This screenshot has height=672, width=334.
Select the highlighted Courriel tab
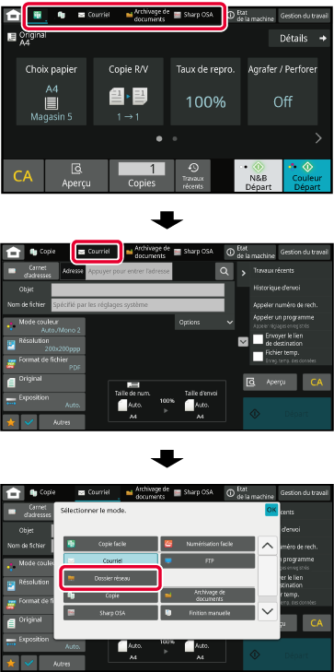tap(98, 252)
